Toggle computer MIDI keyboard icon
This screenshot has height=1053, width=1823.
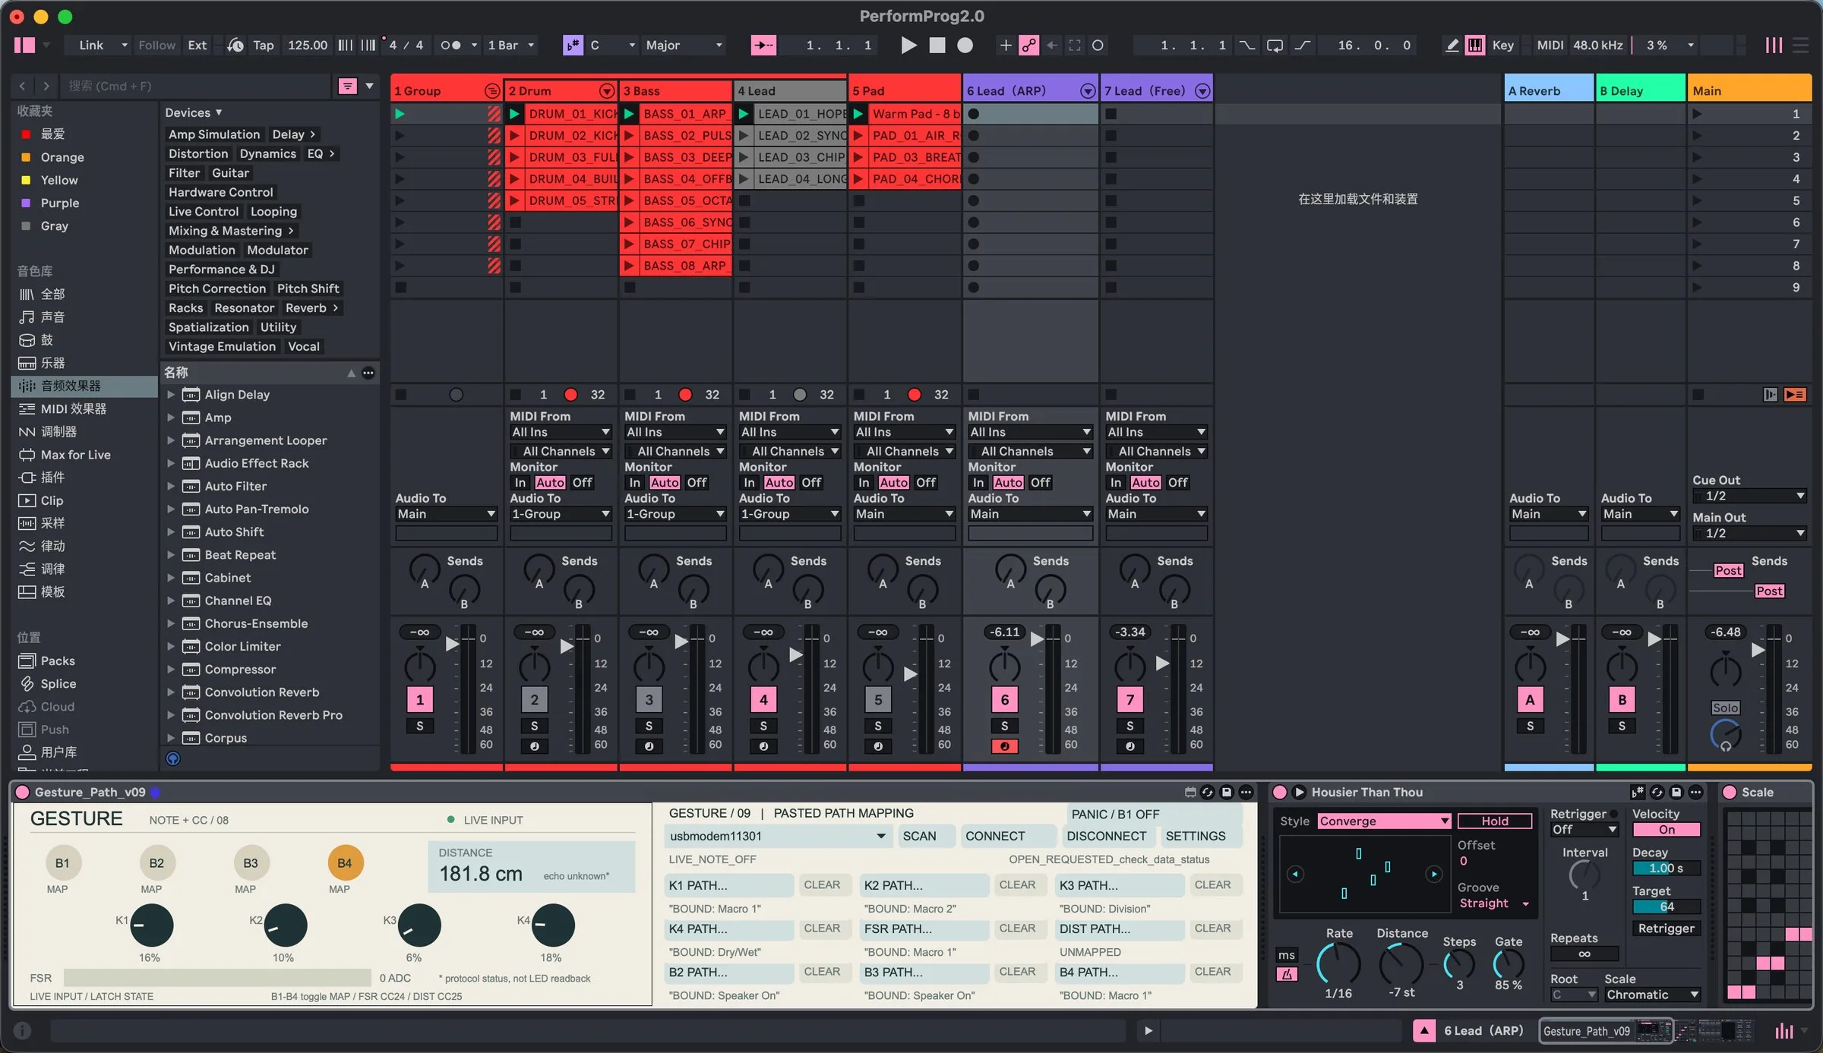point(1474,46)
